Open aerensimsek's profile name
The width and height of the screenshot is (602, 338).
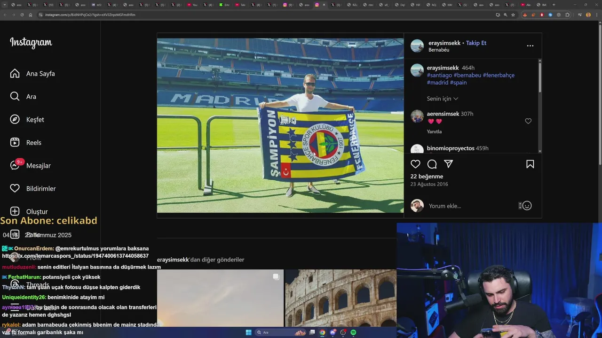point(443,114)
